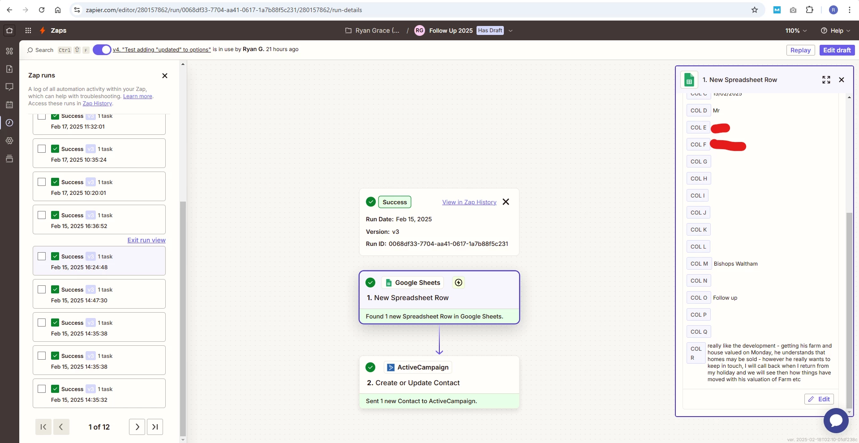This screenshot has height=443, width=859.
Task: Check the run Feb 15, 2025 14:47:30
Action: [x=42, y=289]
